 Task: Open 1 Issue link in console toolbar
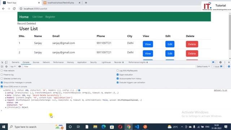[x=218, y=66]
